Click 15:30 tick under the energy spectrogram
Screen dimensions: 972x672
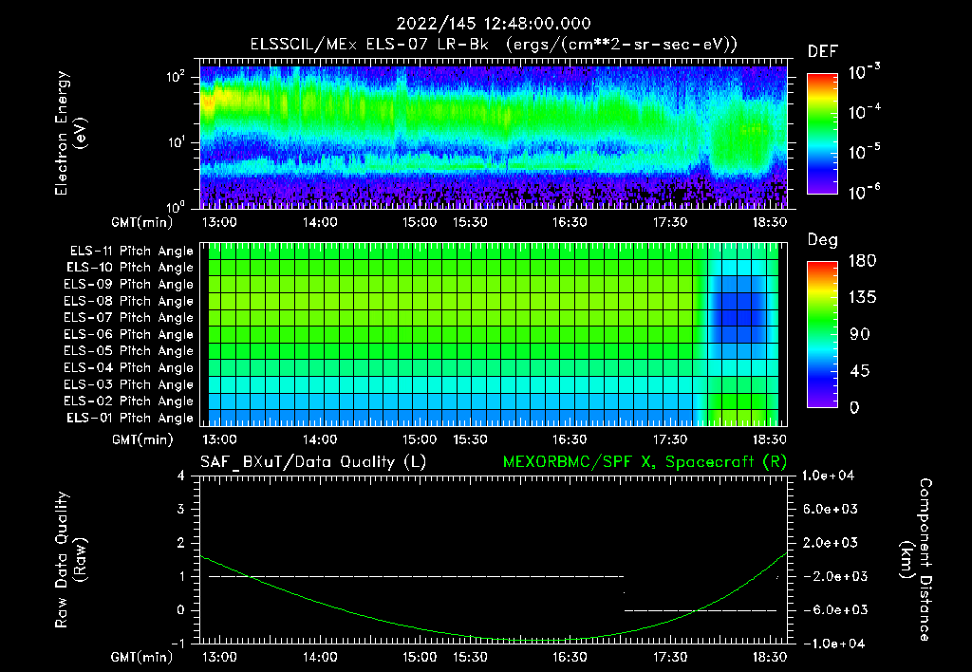(x=469, y=222)
